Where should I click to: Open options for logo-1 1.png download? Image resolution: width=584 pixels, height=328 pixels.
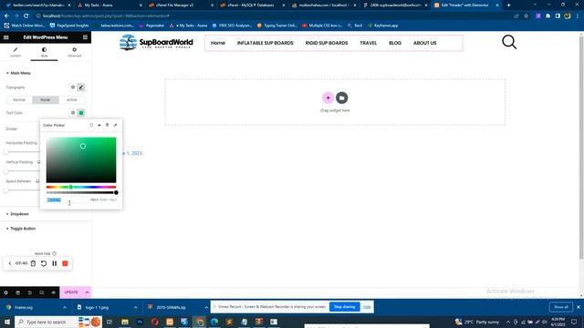tap(135, 308)
